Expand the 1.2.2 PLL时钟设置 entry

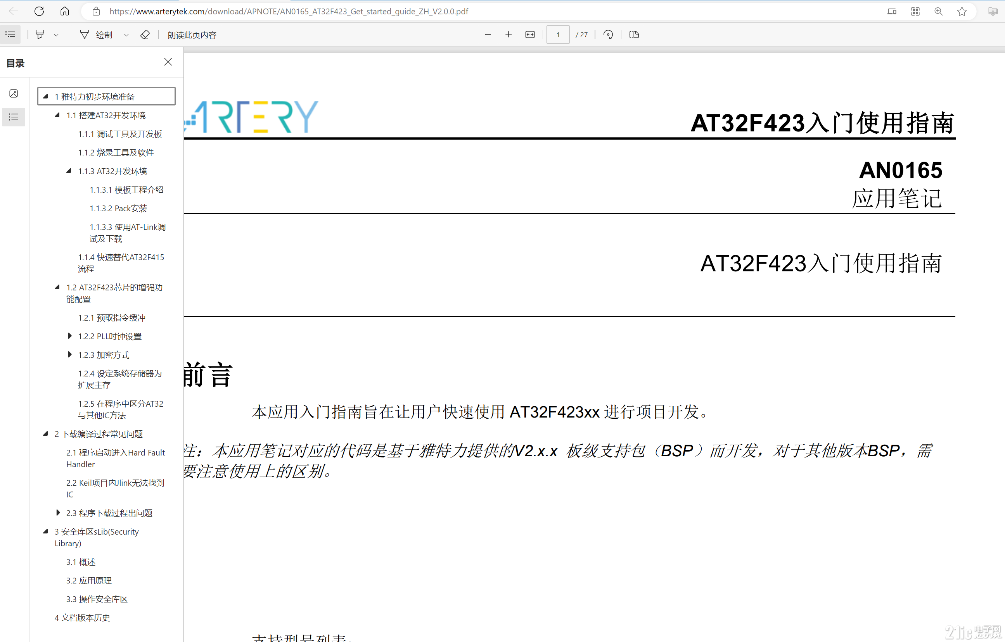(70, 336)
